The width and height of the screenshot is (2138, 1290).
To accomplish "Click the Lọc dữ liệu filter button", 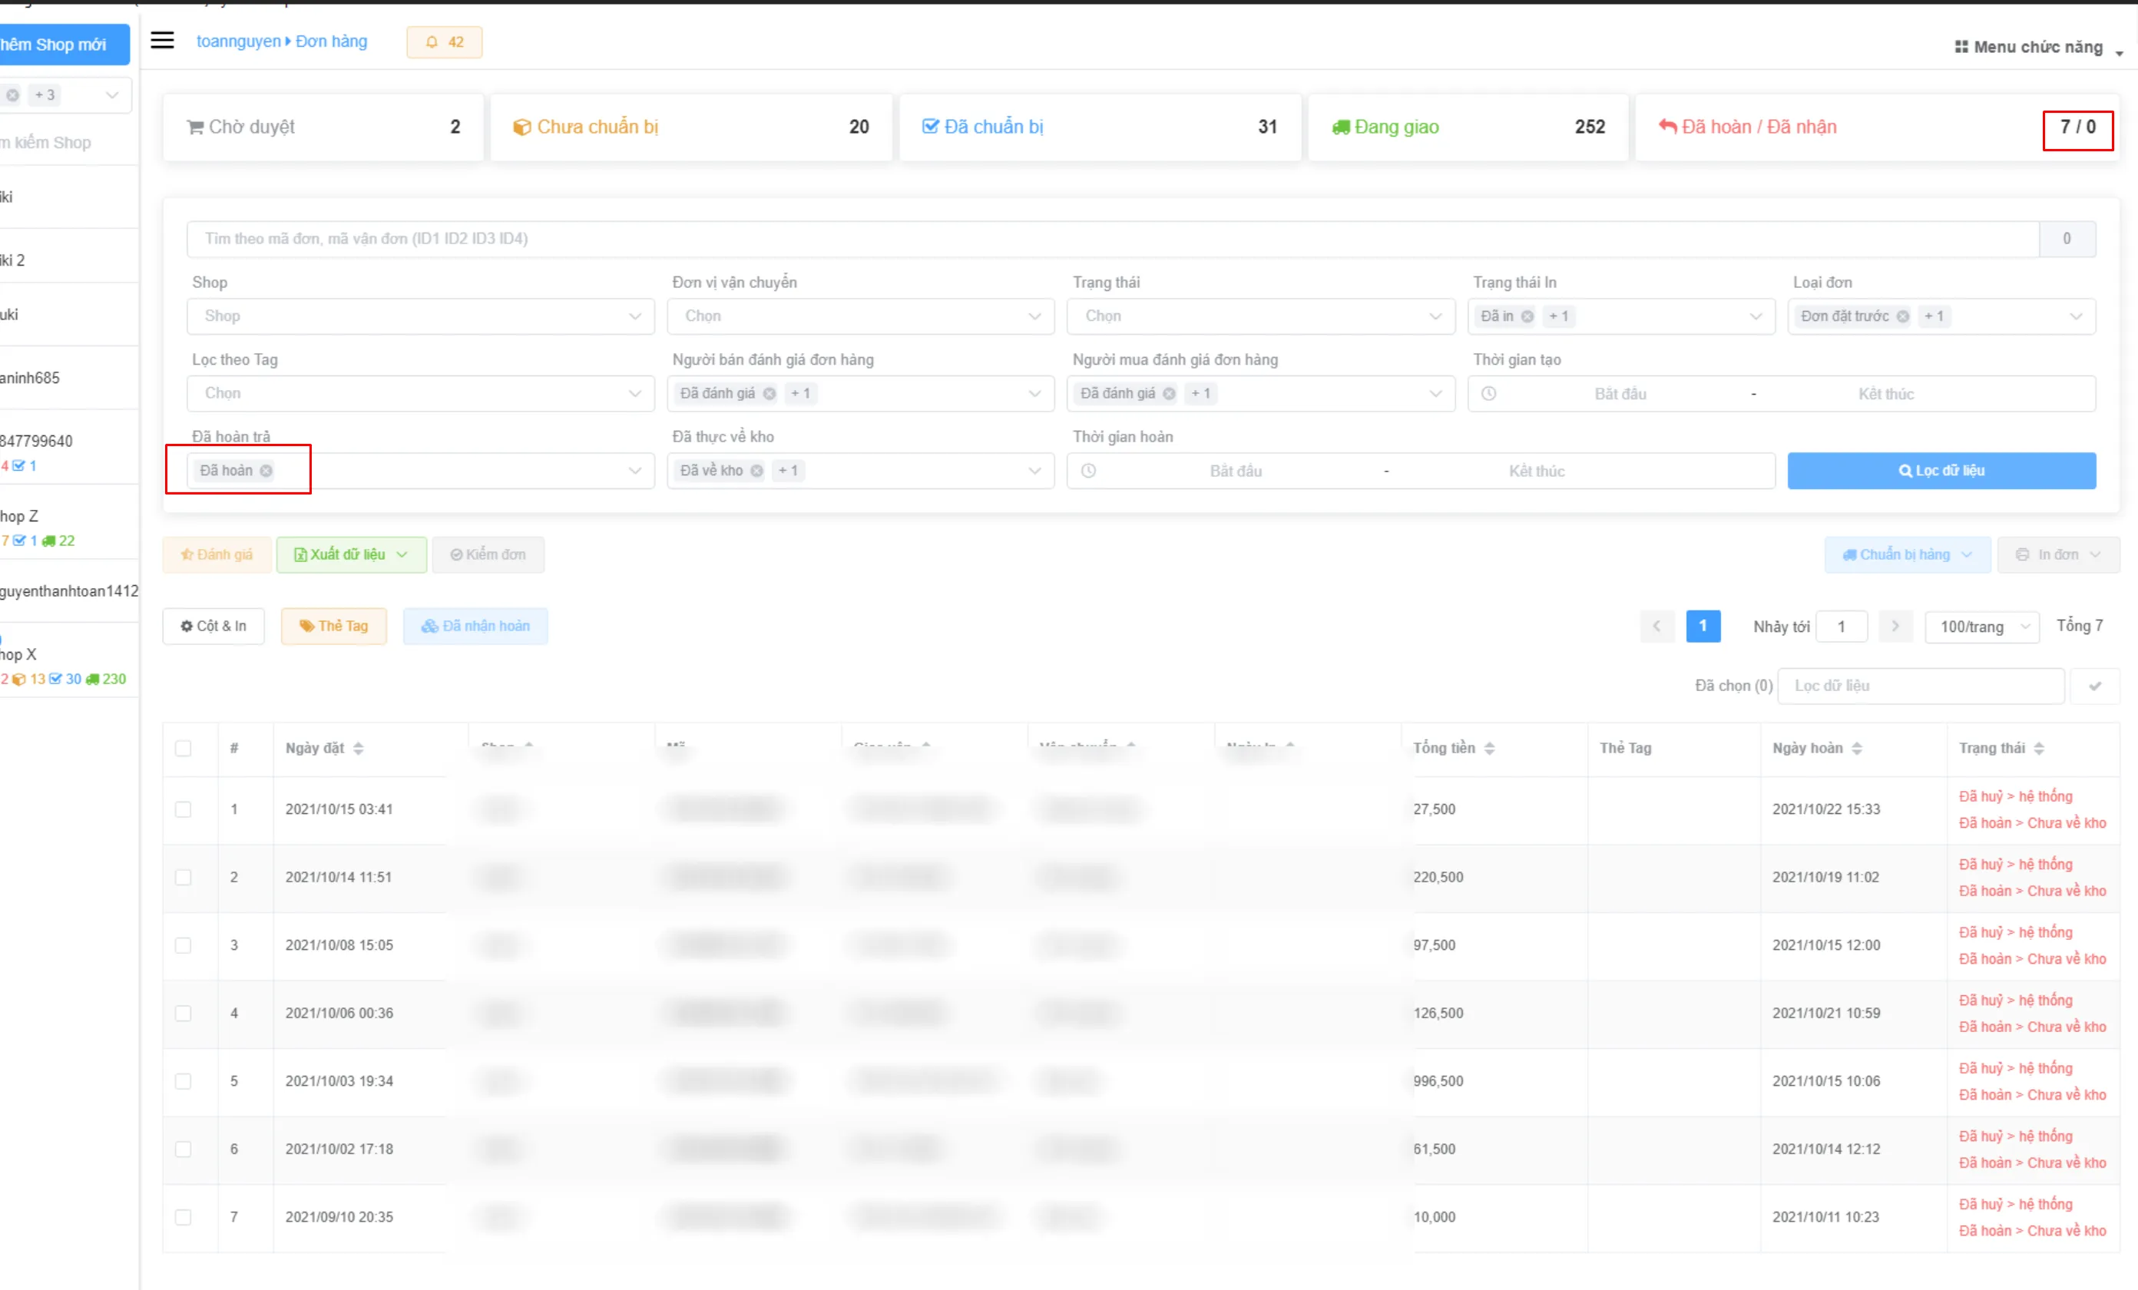I will coord(1941,471).
